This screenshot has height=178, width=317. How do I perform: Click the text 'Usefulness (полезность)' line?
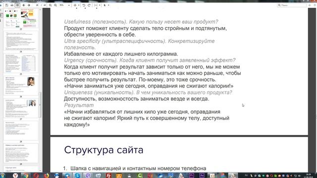pos(141,22)
